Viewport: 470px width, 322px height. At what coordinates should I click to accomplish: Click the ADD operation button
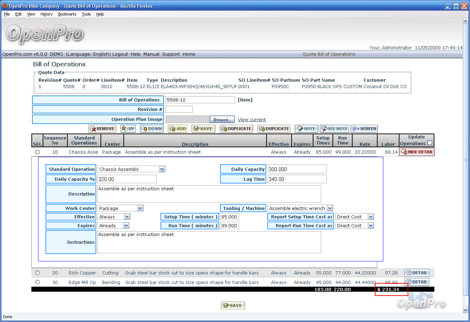[x=178, y=129]
